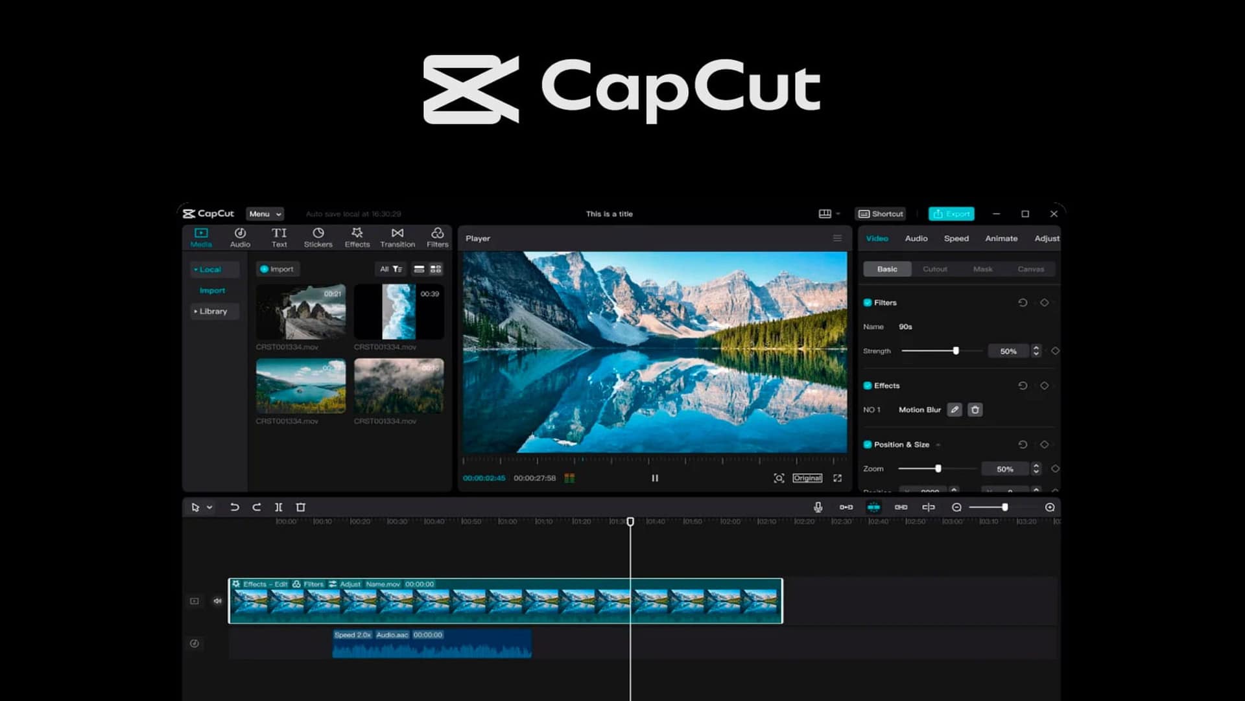
Task: Pause playback in the Player
Action: click(x=655, y=478)
